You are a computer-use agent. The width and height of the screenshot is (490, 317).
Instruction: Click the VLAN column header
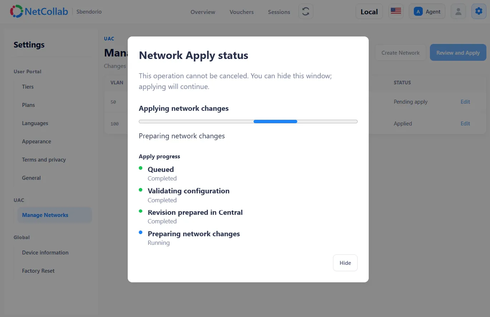coord(117,83)
